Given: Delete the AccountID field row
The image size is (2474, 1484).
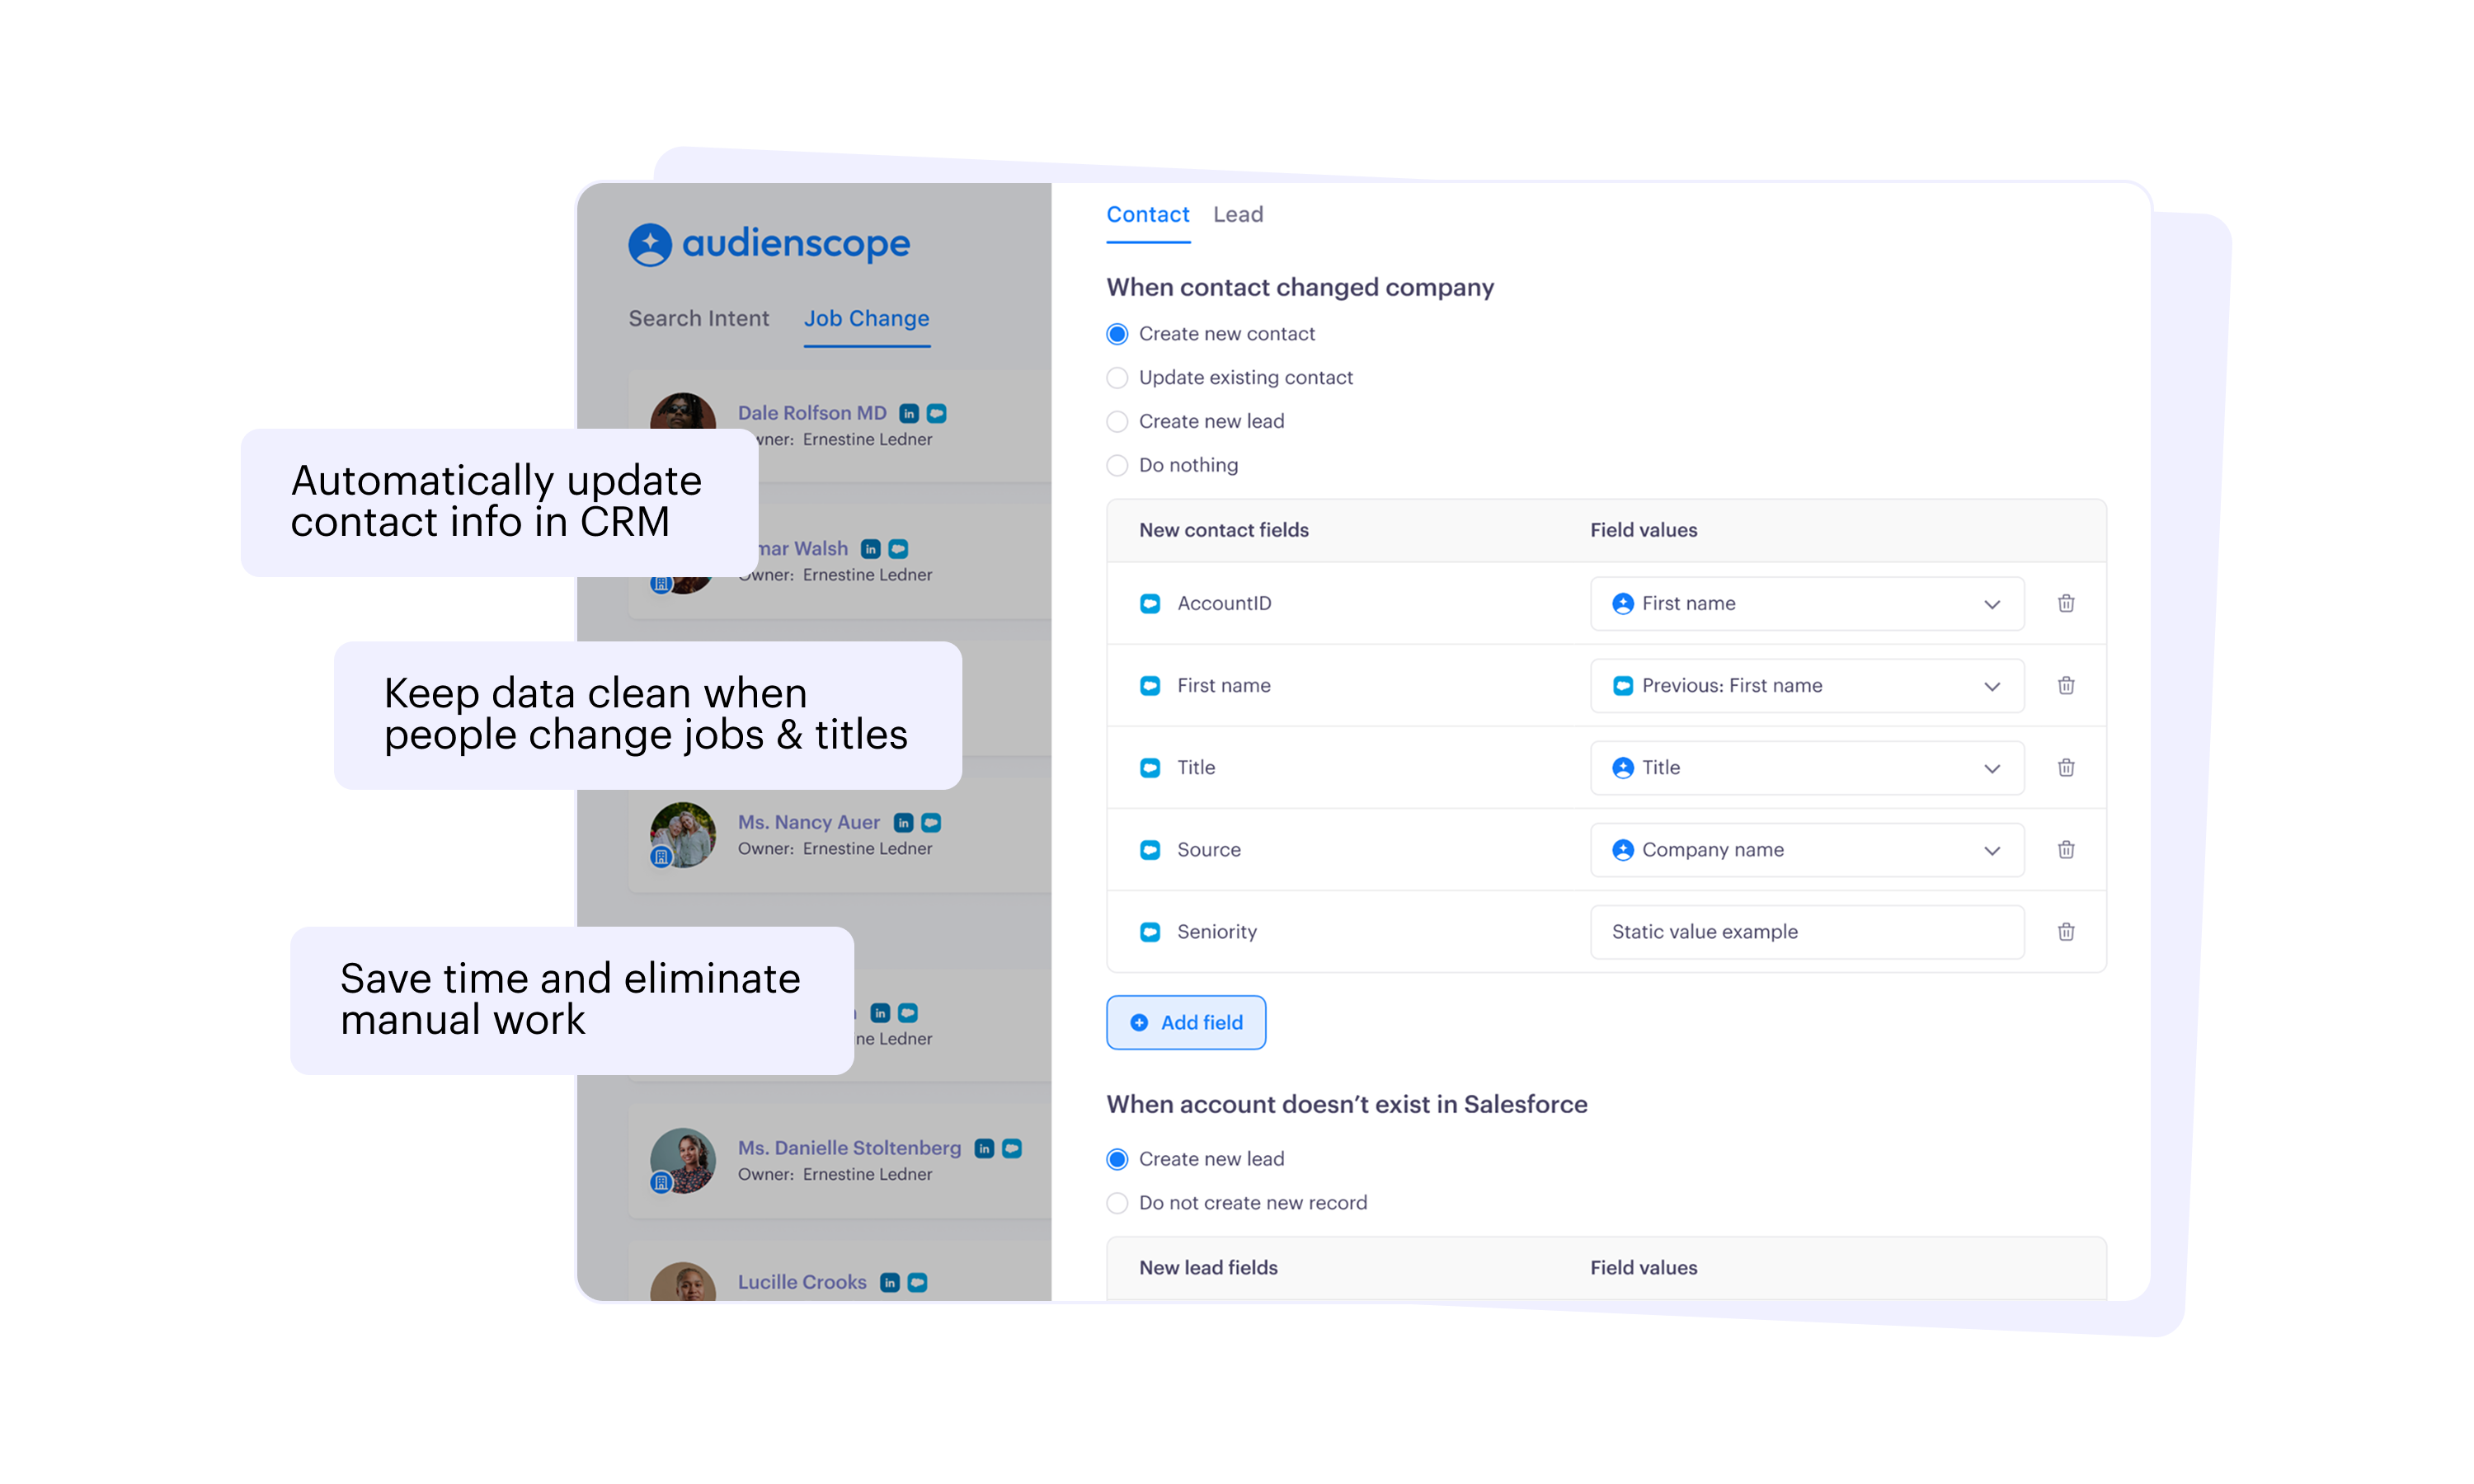Looking at the screenshot, I should [2065, 603].
